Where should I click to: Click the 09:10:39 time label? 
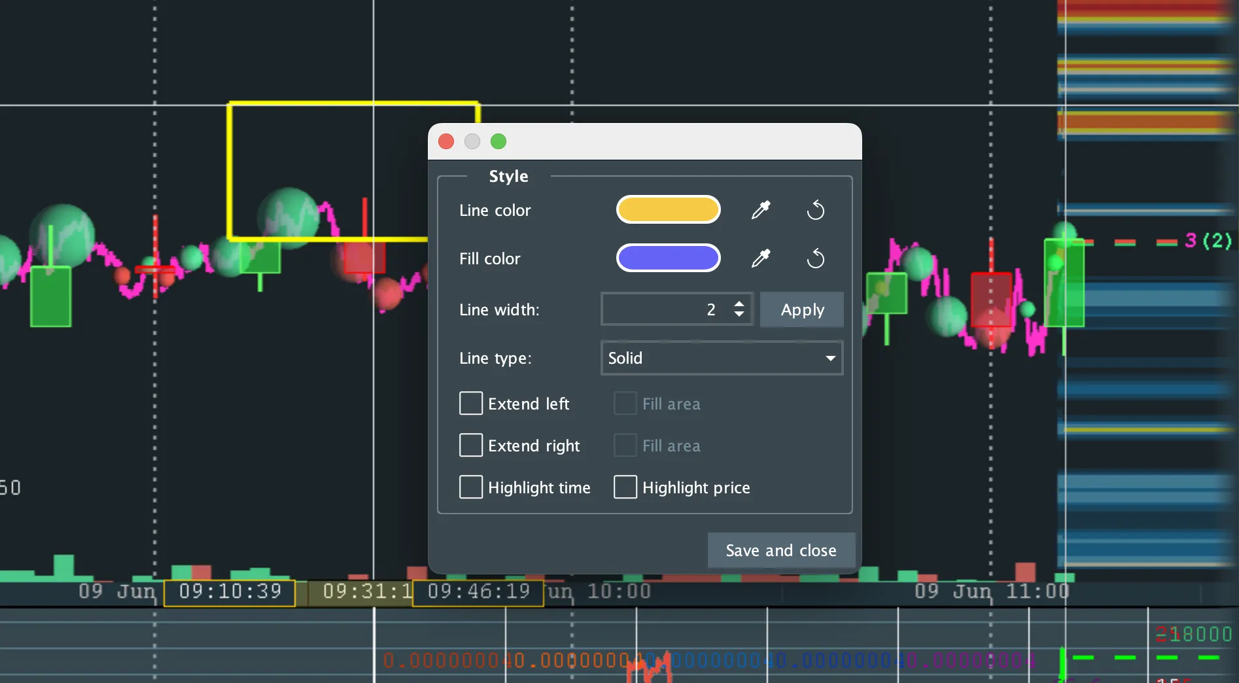click(x=230, y=592)
